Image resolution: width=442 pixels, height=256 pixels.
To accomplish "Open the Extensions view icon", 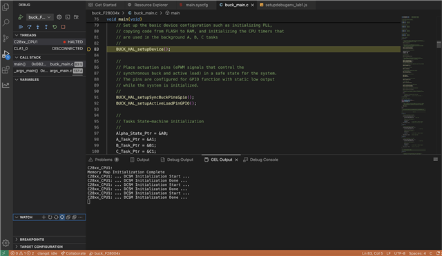I will [x=6, y=70].
